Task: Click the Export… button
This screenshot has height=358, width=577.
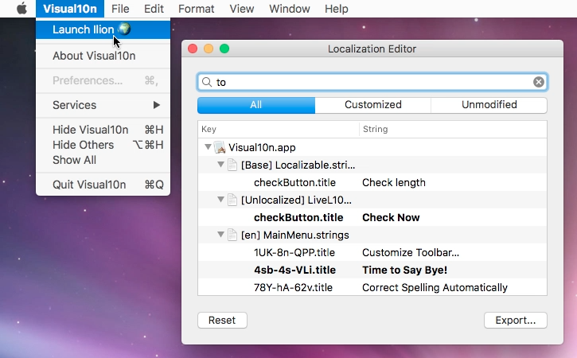Action: click(x=516, y=321)
